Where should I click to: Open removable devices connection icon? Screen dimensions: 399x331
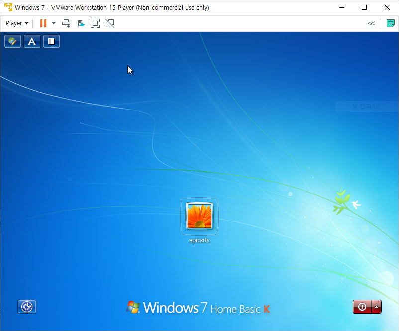click(81, 24)
